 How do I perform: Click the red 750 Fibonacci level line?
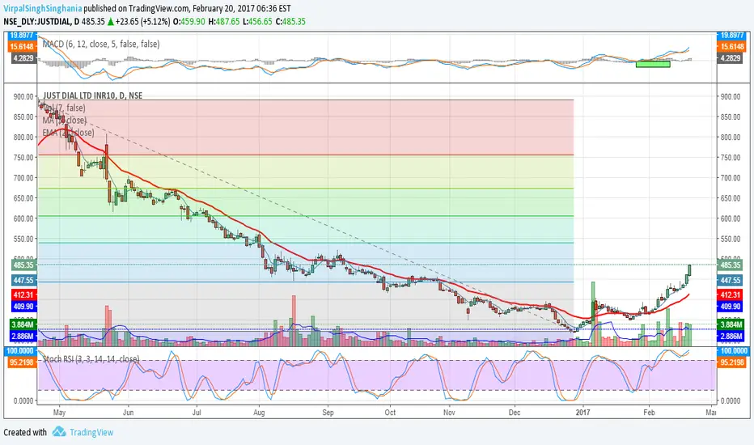tap(306, 155)
